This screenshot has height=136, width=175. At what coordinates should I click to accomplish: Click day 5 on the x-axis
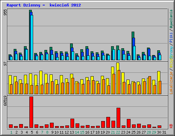[x=32, y=132]
